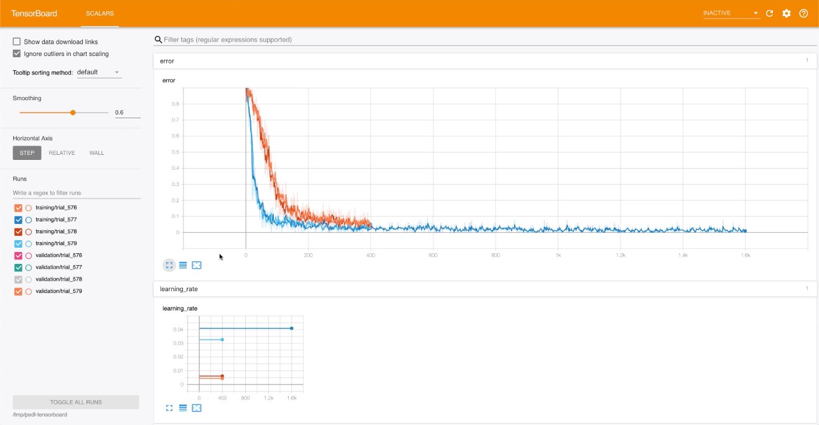This screenshot has height=425, width=819.
Task: Click the TensorBoard title logo
Action: click(34, 13)
